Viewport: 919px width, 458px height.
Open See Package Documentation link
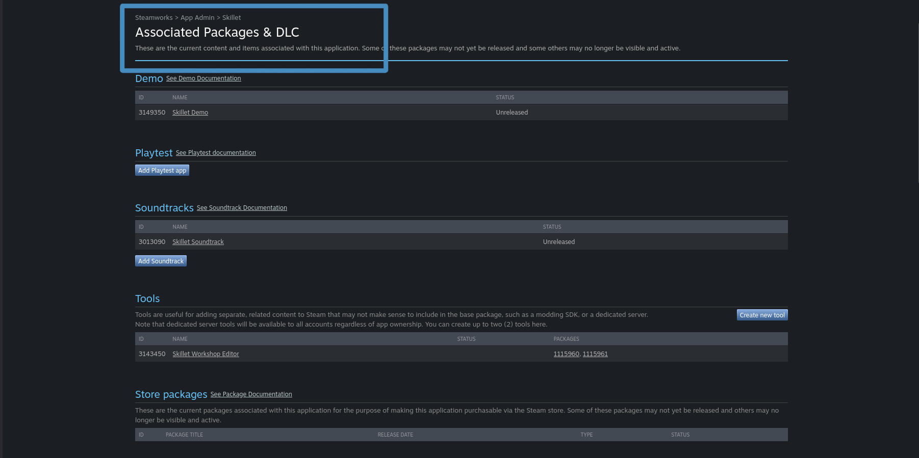(x=251, y=394)
